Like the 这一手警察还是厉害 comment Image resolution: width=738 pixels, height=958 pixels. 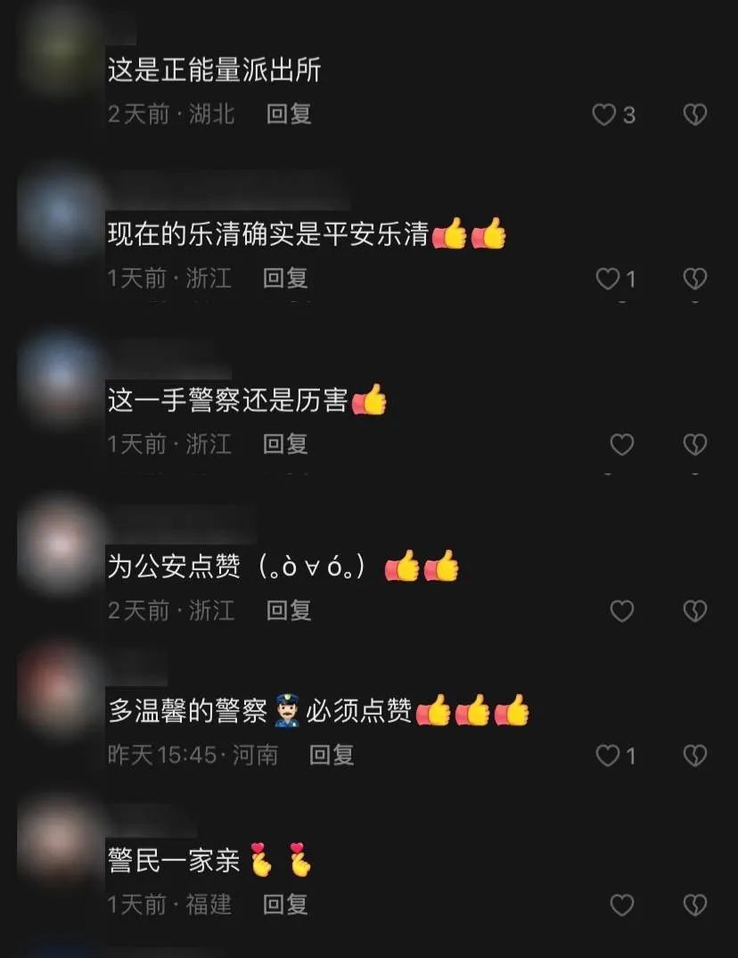pos(622,444)
